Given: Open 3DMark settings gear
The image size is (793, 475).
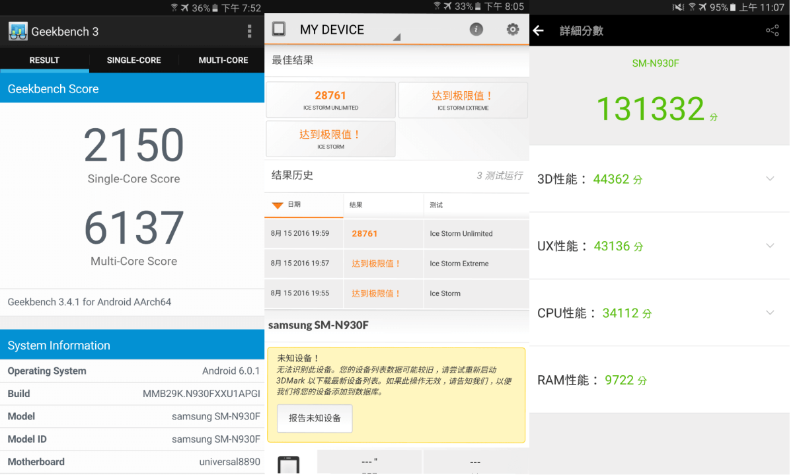Looking at the screenshot, I should click(x=513, y=29).
